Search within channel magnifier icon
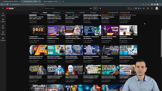This screenshot has height=91, width=162. (103, 13)
